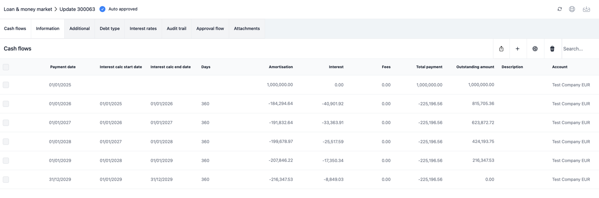Click the Cash flows section heading

tap(17, 49)
